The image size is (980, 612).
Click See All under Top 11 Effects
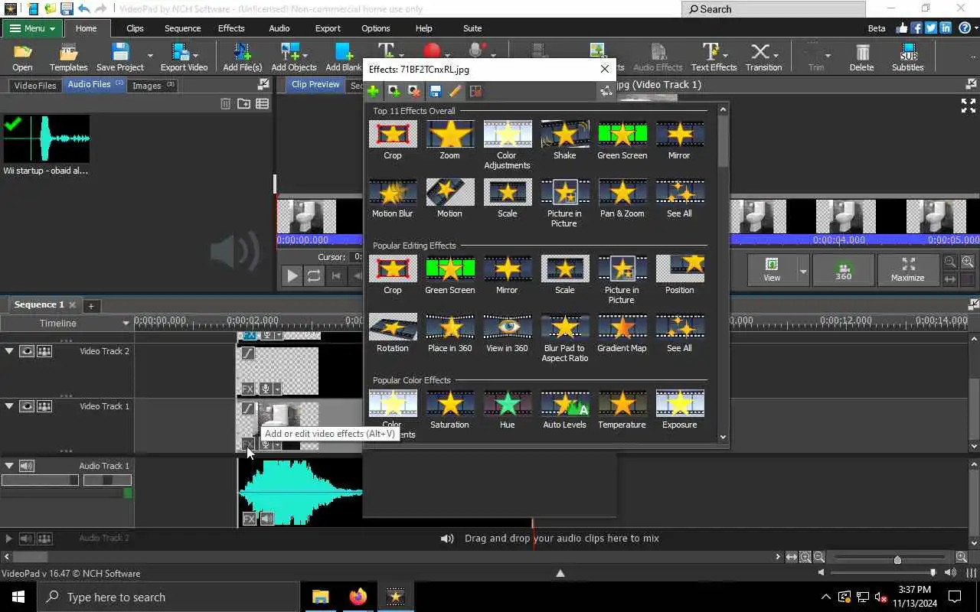[679, 198]
